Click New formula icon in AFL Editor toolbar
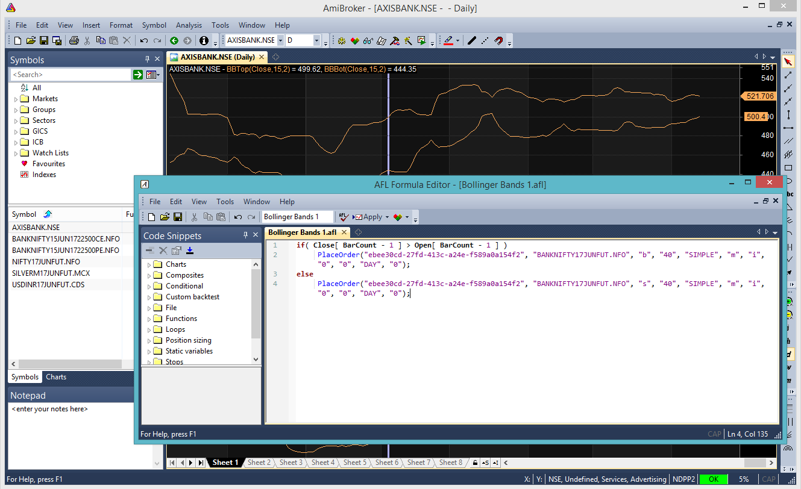The image size is (801, 489). [151, 217]
